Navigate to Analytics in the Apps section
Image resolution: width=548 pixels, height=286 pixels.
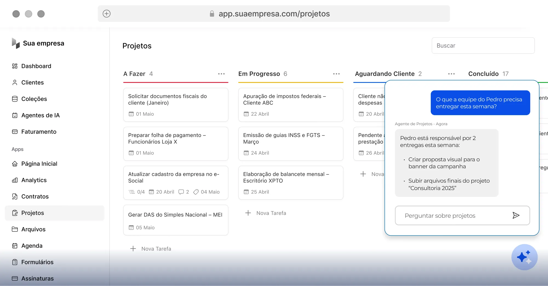[34, 180]
